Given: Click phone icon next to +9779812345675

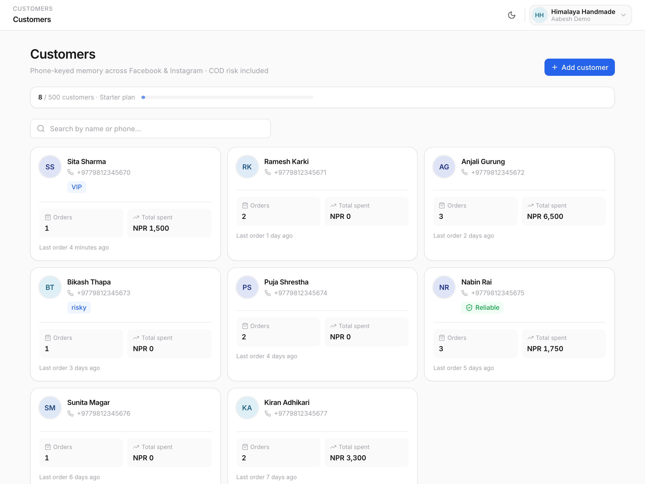Looking at the screenshot, I should pos(464,293).
